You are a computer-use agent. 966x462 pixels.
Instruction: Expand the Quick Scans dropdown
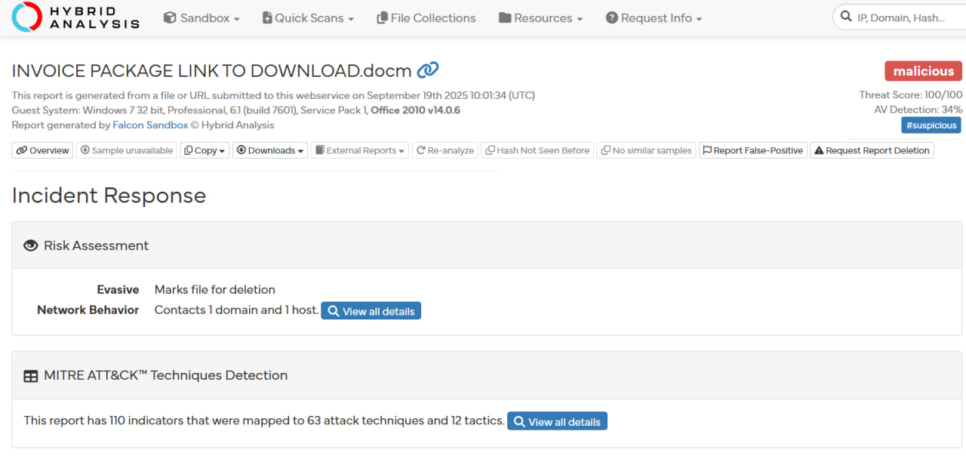308,17
